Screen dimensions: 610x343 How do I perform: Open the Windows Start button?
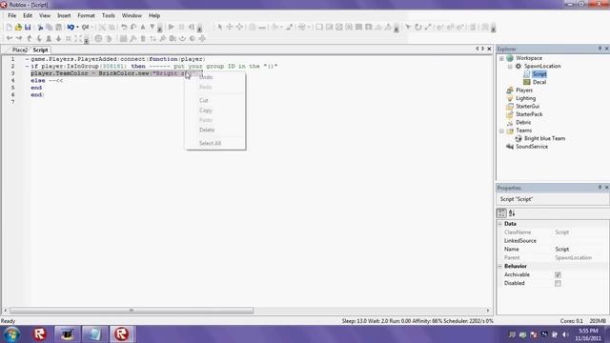11,334
